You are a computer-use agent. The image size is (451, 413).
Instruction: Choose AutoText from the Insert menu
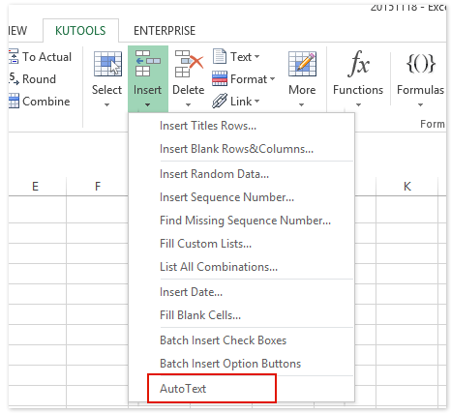[x=183, y=389]
